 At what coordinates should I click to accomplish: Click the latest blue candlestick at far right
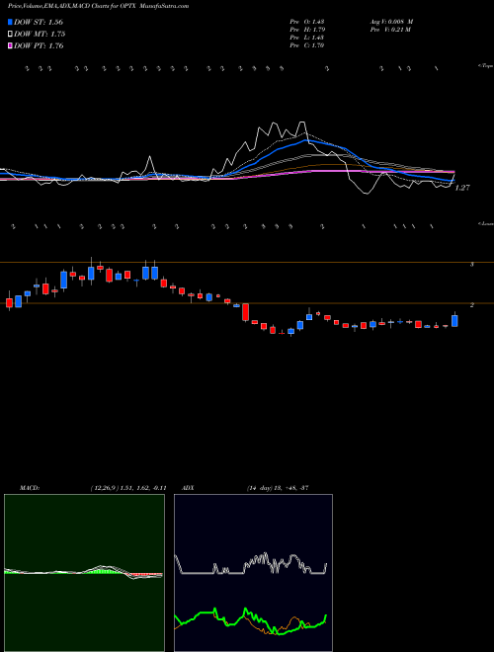point(454,320)
